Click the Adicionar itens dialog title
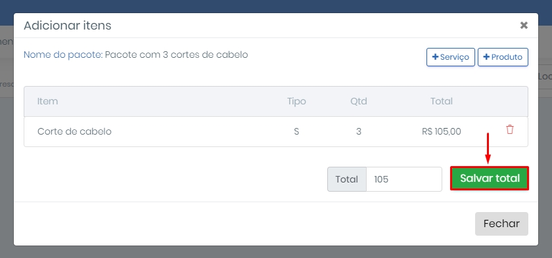Screen dimensions: 552x258 coord(67,26)
